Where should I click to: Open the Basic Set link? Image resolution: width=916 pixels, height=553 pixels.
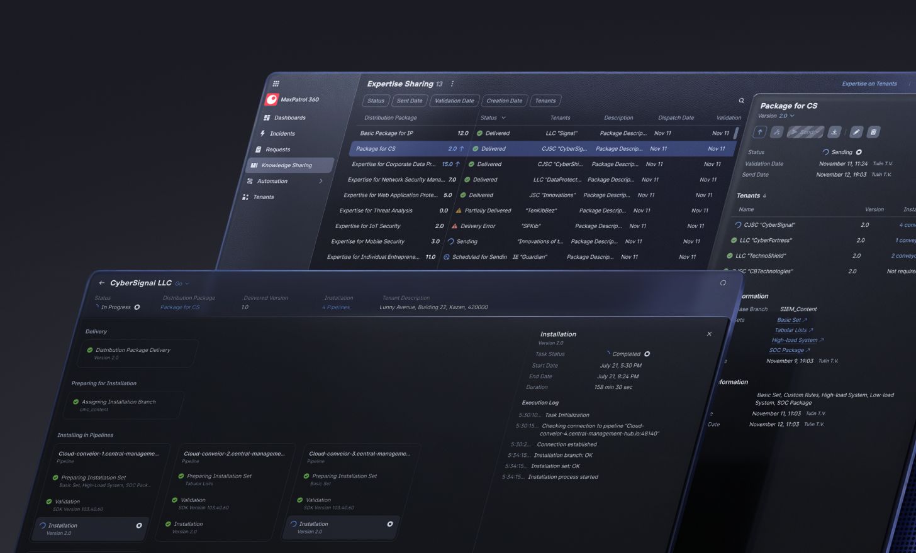791,320
